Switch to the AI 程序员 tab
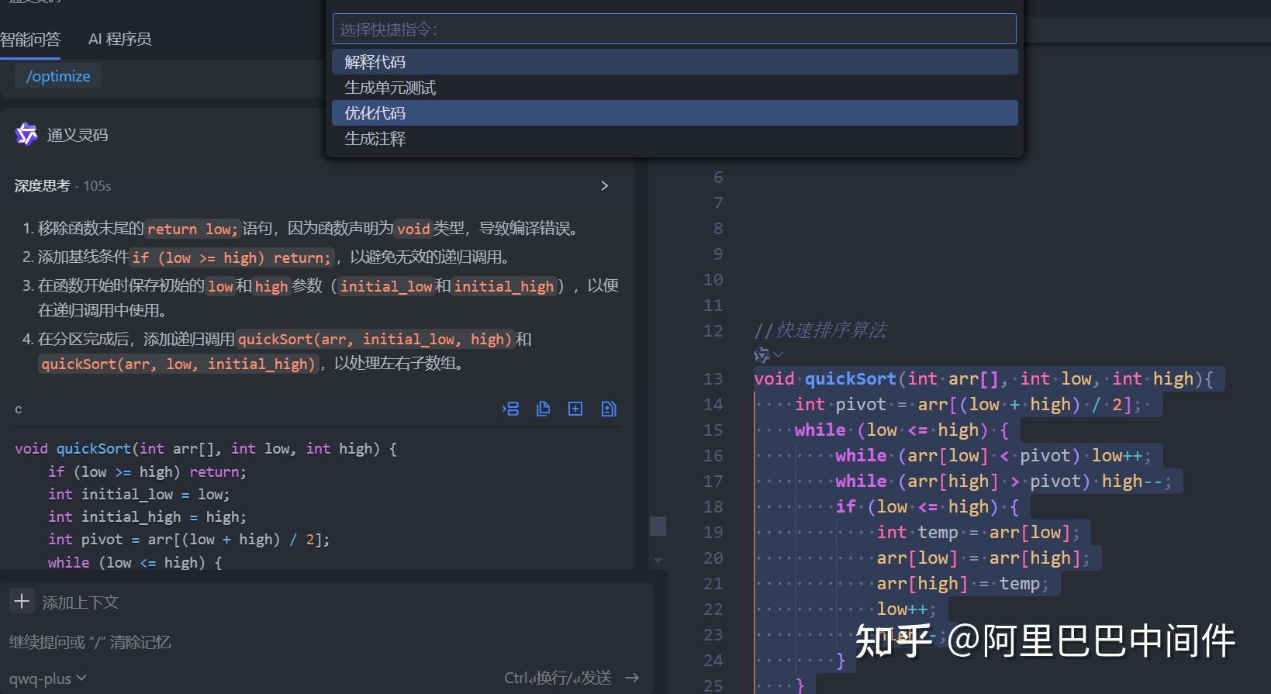 coord(119,39)
